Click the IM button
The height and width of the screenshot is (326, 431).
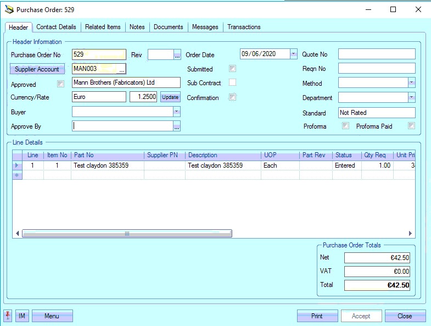[x=22, y=316]
